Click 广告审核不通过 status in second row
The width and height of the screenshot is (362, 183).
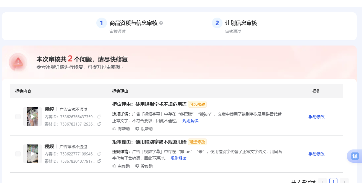pos(73,146)
